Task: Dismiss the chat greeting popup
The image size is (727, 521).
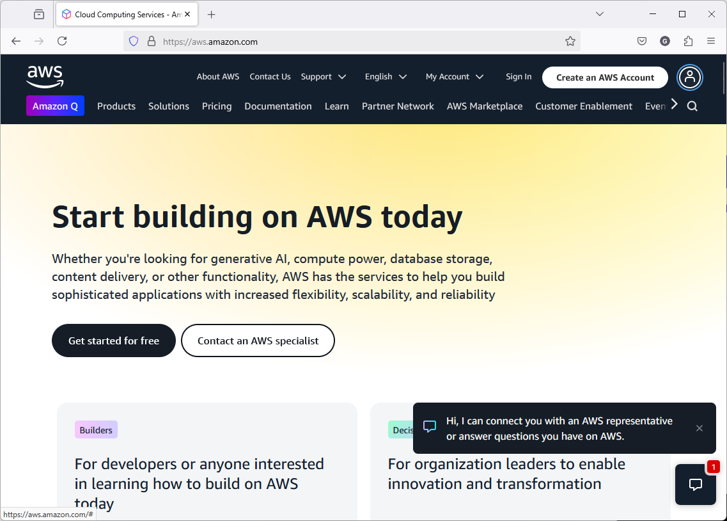Action: (x=700, y=428)
